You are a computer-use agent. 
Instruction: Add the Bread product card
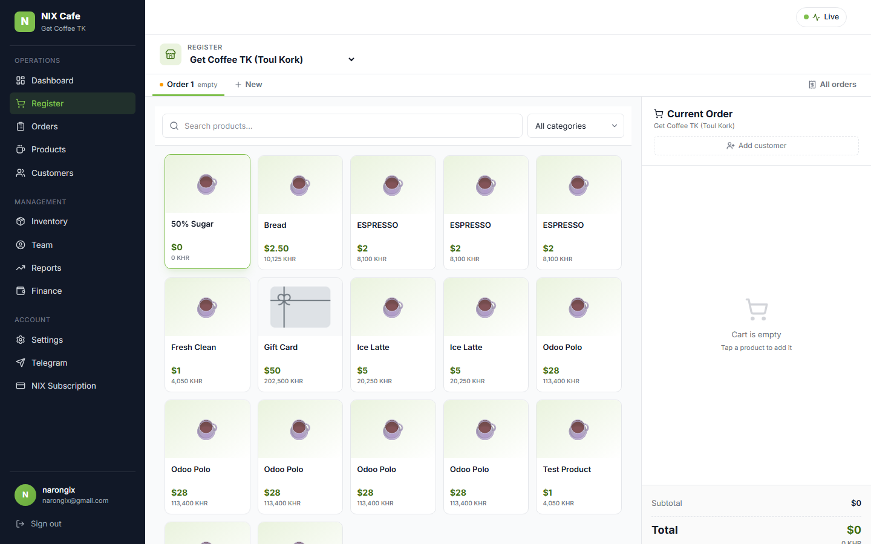pos(300,213)
